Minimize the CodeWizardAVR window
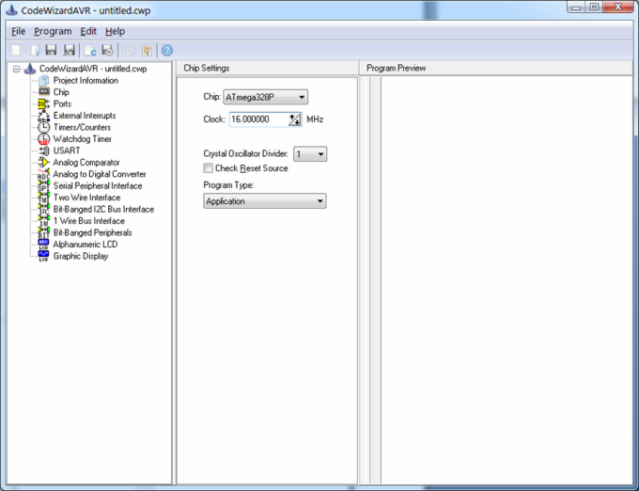 (x=576, y=7)
